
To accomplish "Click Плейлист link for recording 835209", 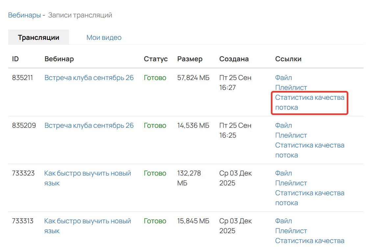I will click(x=291, y=135).
